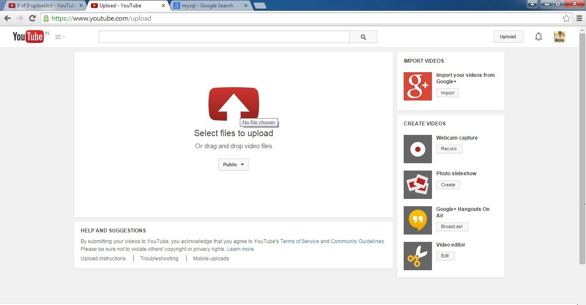The width and height of the screenshot is (586, 305).
Task: Open the Chrome menu button
Action: point(579,18)
